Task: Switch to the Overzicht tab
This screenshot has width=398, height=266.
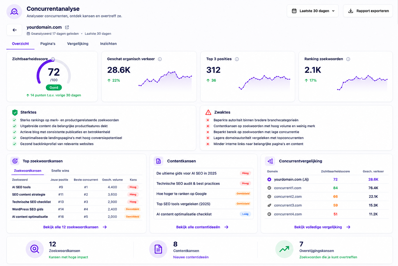Action: click(20, 44)
